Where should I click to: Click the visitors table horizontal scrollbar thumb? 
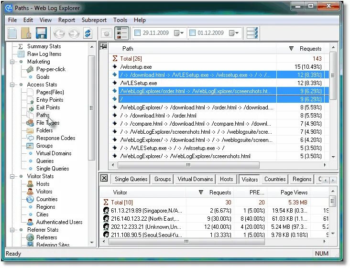pos(186,241)
